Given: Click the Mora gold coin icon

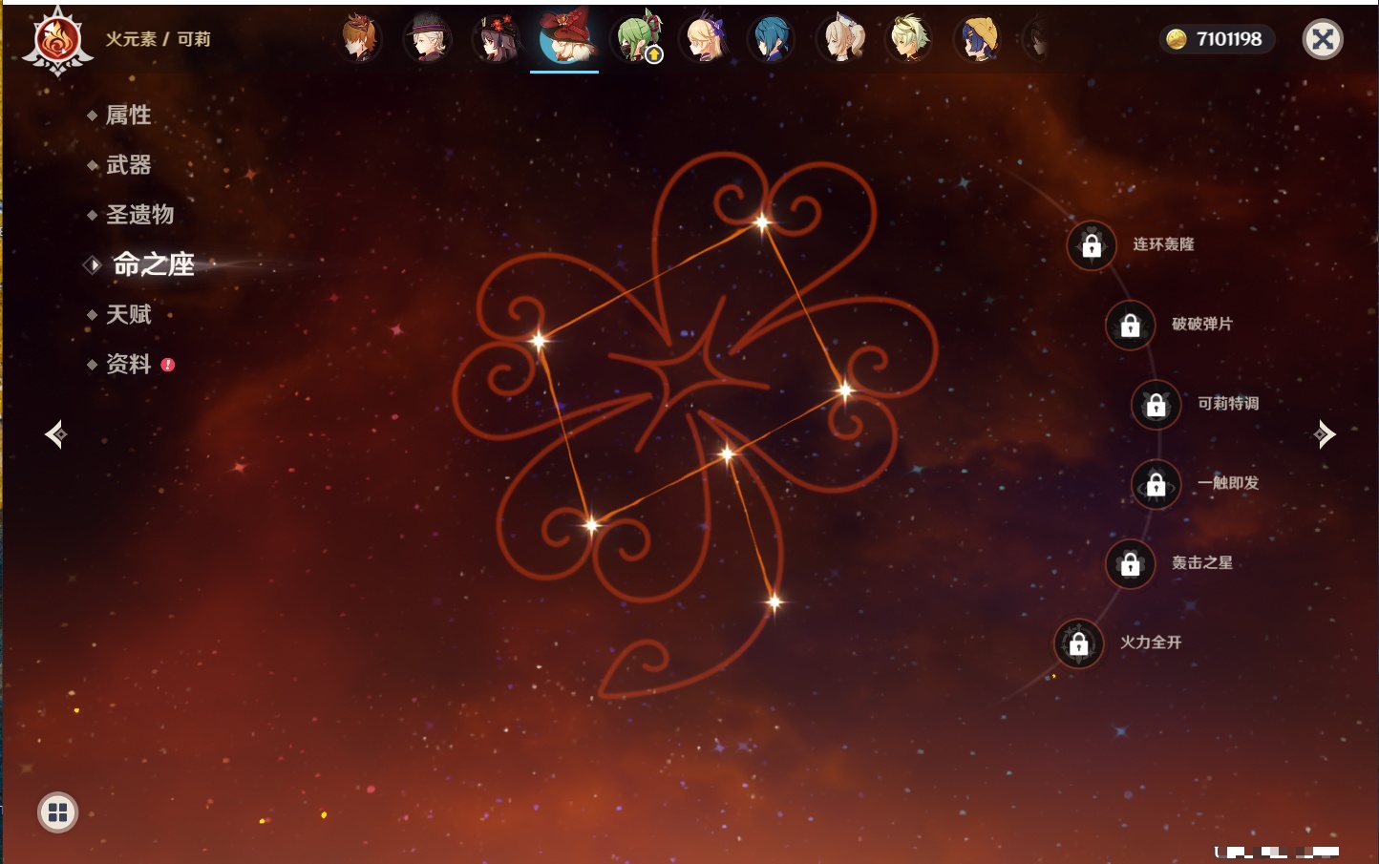Looking at the screenshot, I should click(x=1177, y=39).
